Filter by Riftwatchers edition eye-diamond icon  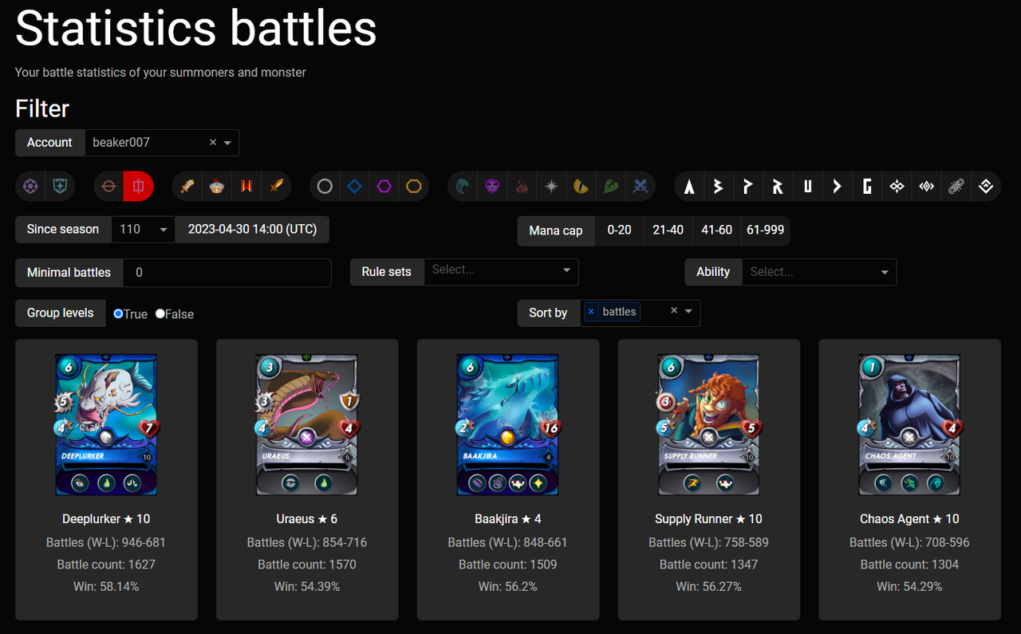click(926, 187)
